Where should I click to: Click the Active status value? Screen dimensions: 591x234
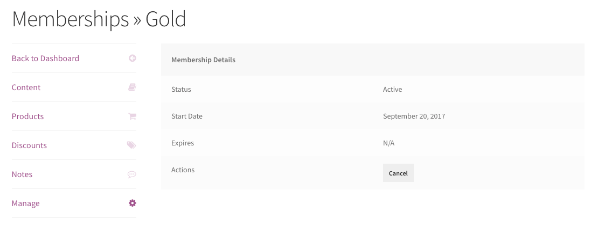pyautogui.click(x=392, y=90)
